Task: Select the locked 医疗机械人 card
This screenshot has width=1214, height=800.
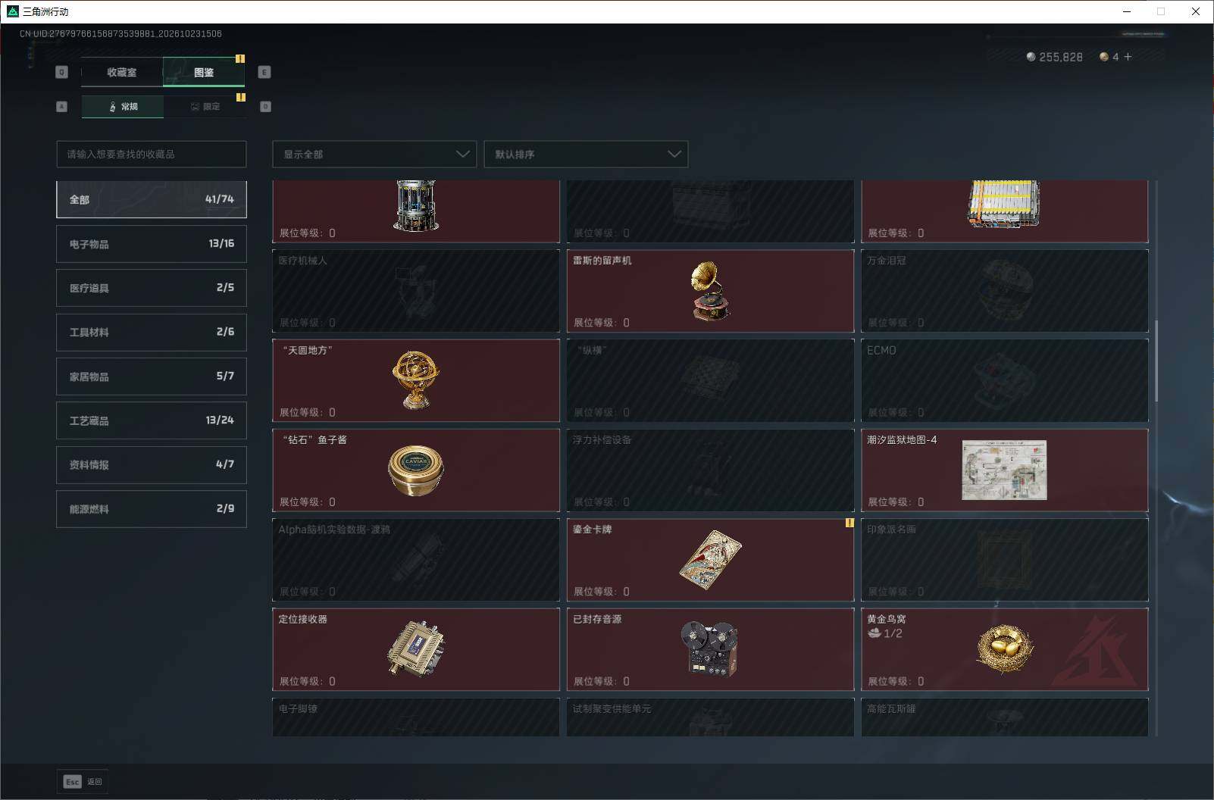Action: coord(416,291)
